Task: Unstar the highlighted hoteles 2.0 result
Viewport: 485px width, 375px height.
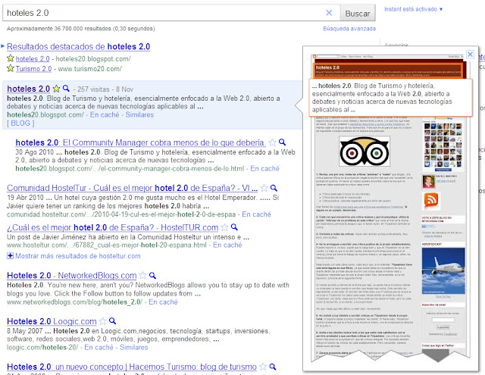Action: [56, 89]
